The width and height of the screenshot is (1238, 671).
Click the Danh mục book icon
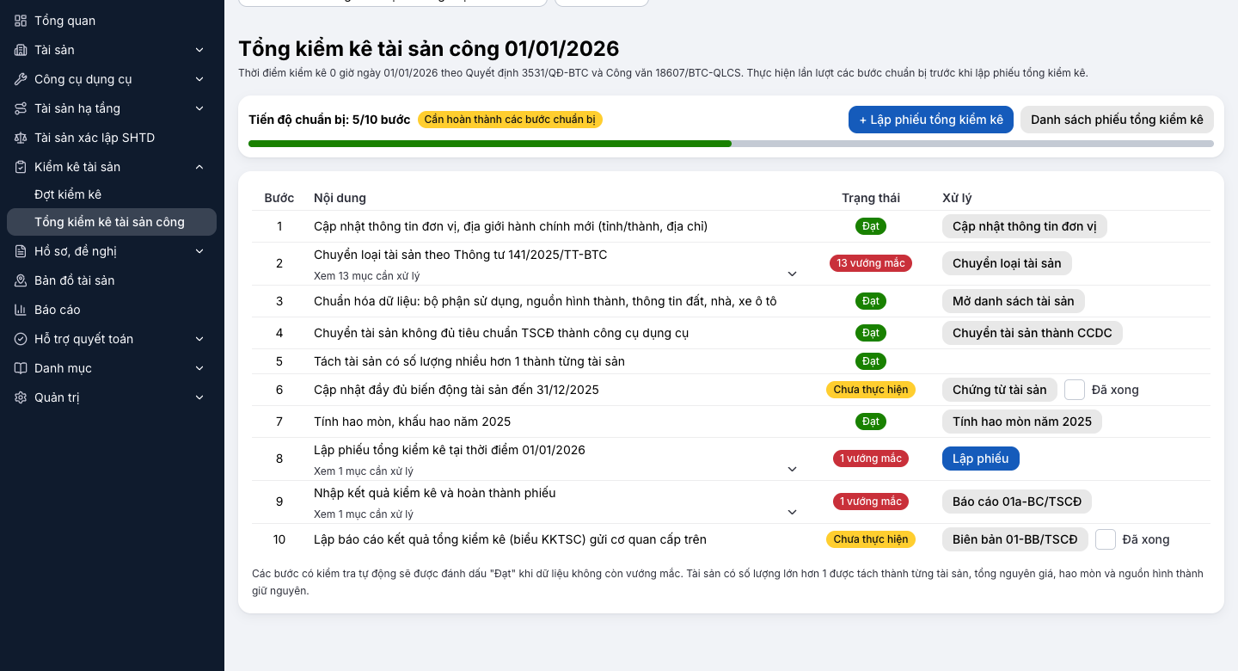click(x=21, y=368)
